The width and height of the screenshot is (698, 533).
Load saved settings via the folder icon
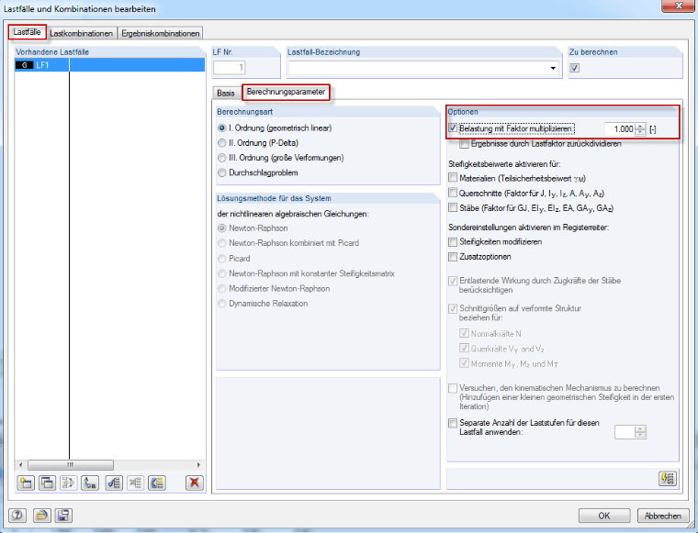(x=41, y=516)
